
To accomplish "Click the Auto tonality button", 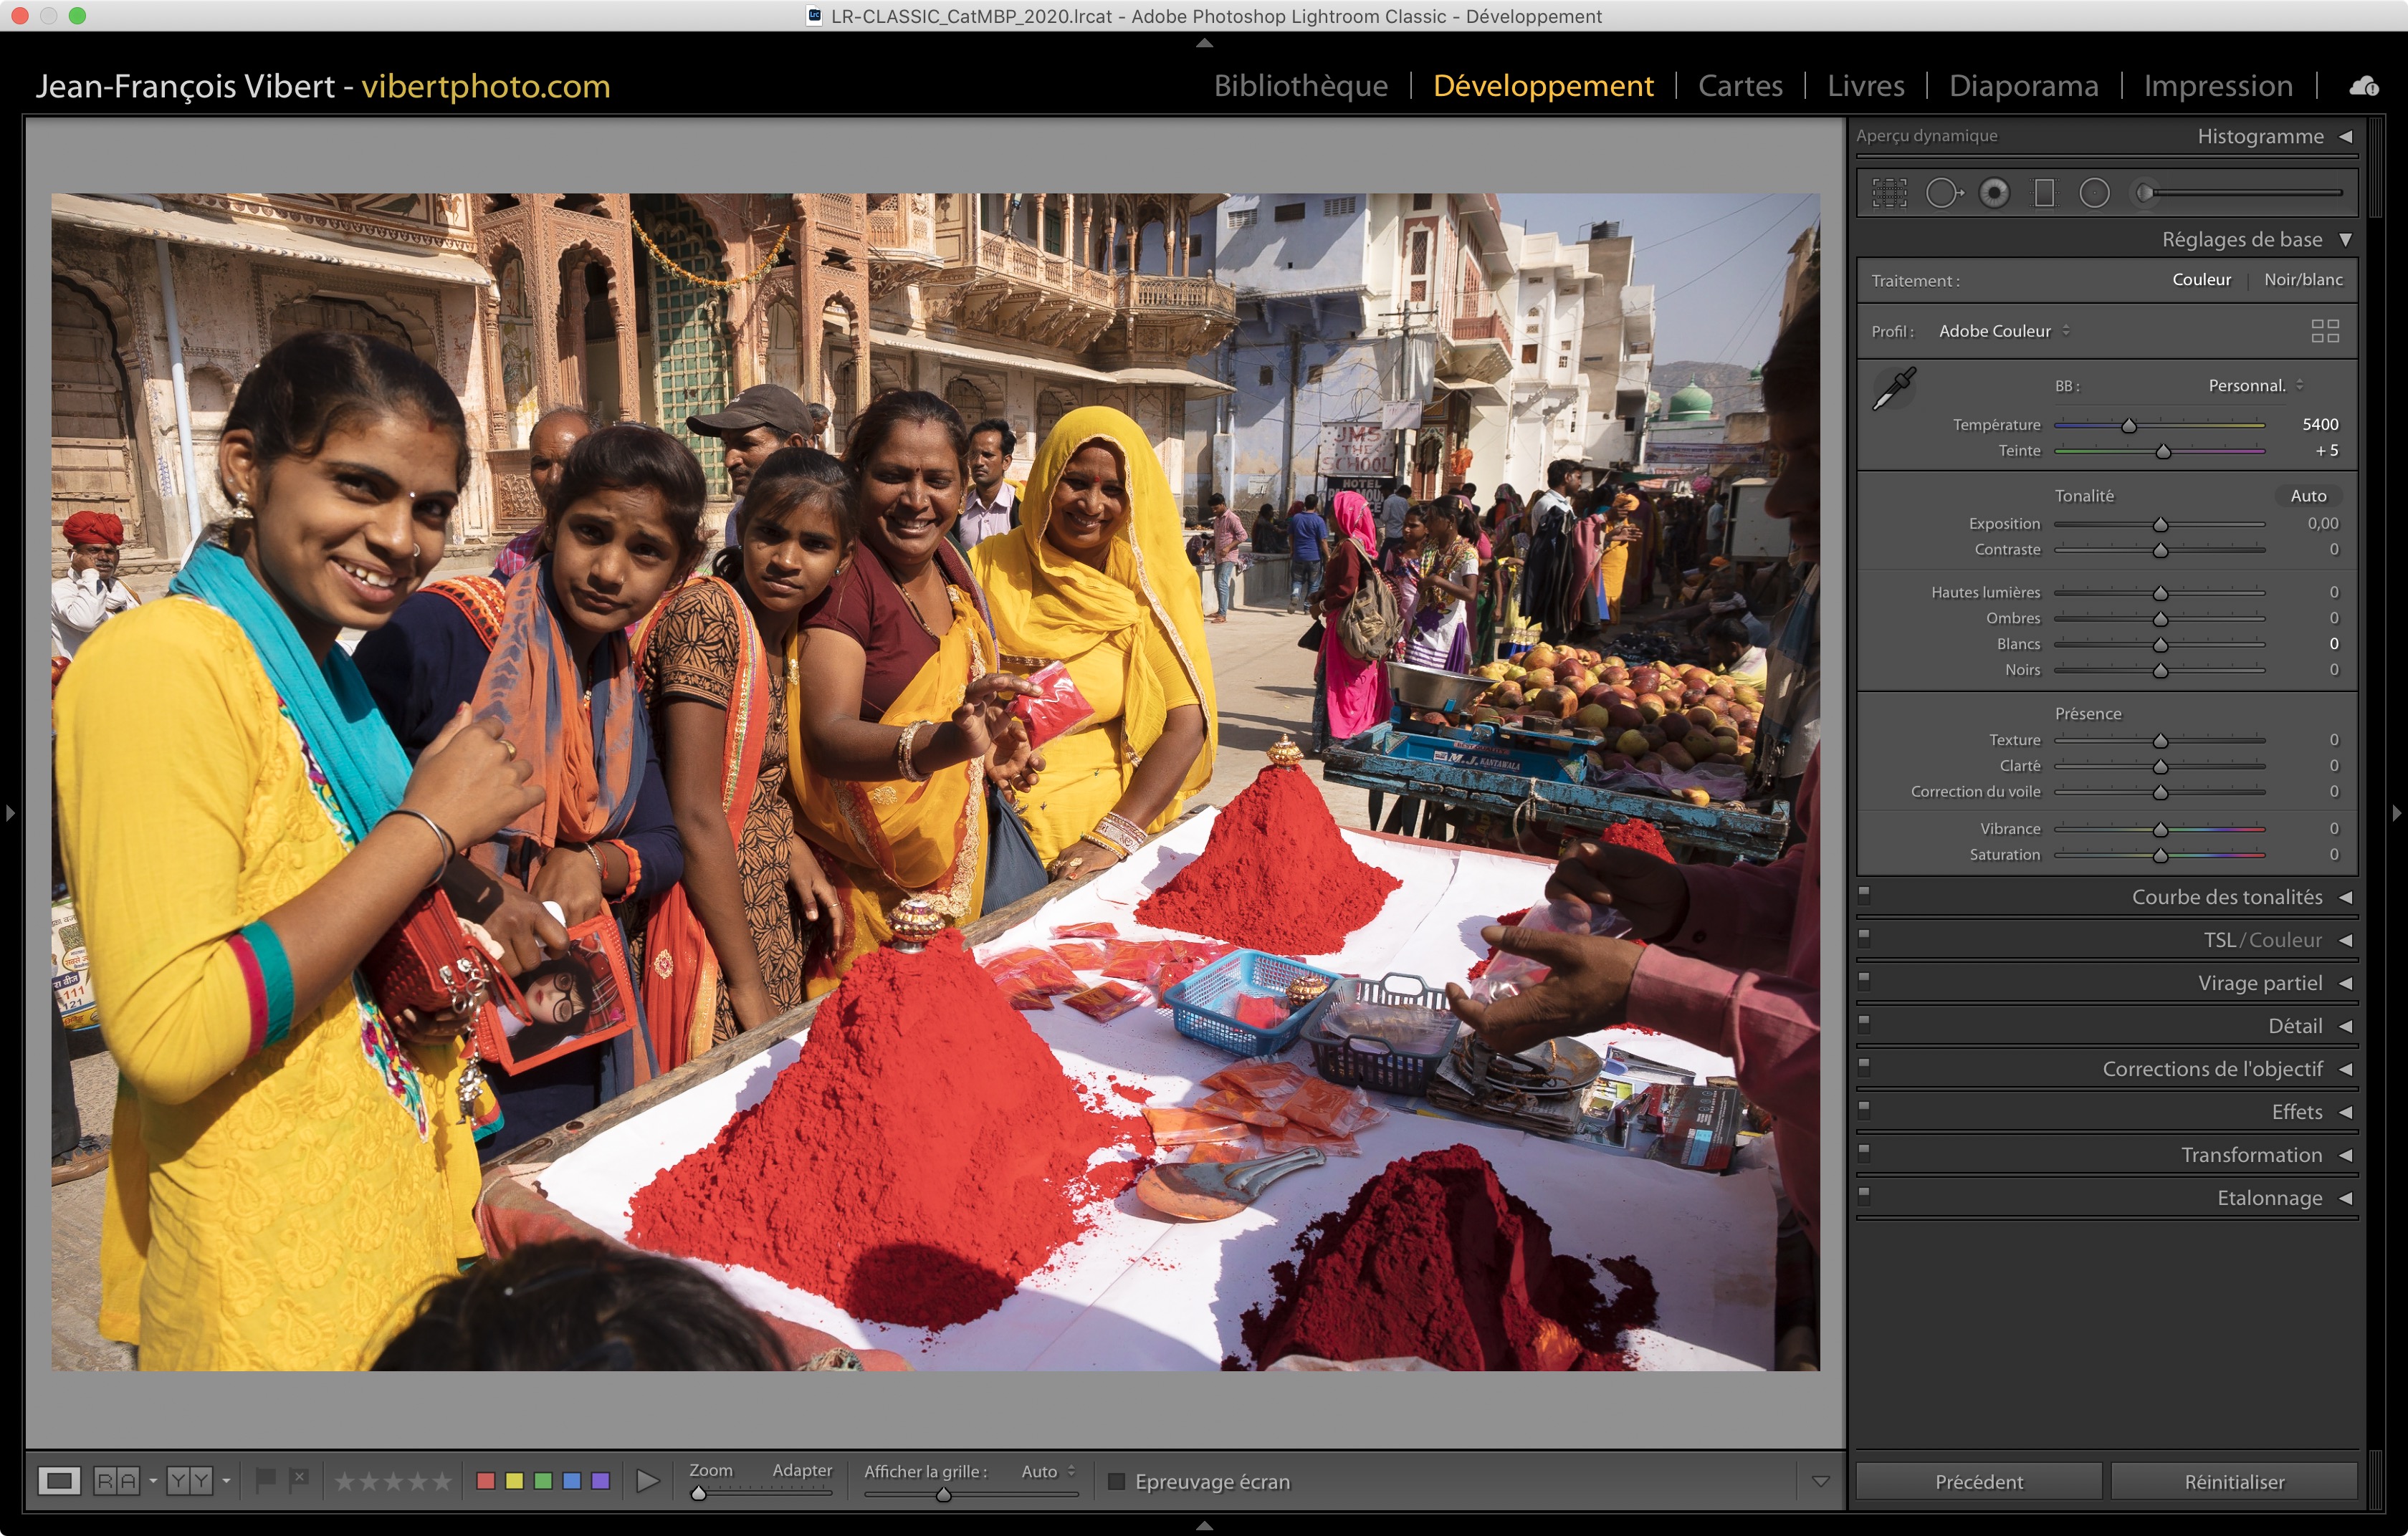I will 2308,496.
